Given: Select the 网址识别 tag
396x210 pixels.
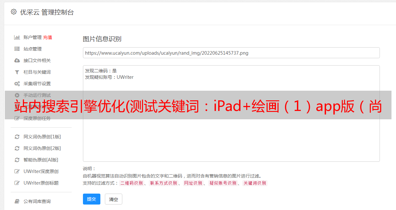Looking at the screenshot, I should point(193,183).
